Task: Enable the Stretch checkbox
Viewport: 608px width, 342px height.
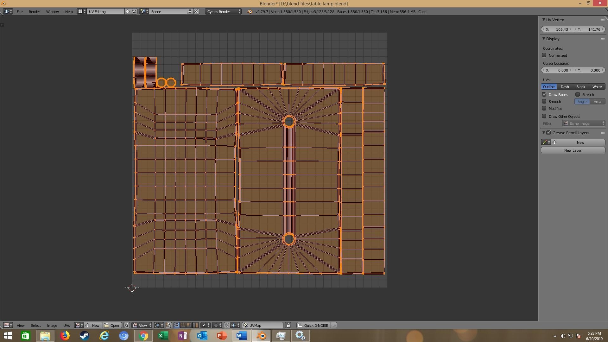Action: click(578, 94)
